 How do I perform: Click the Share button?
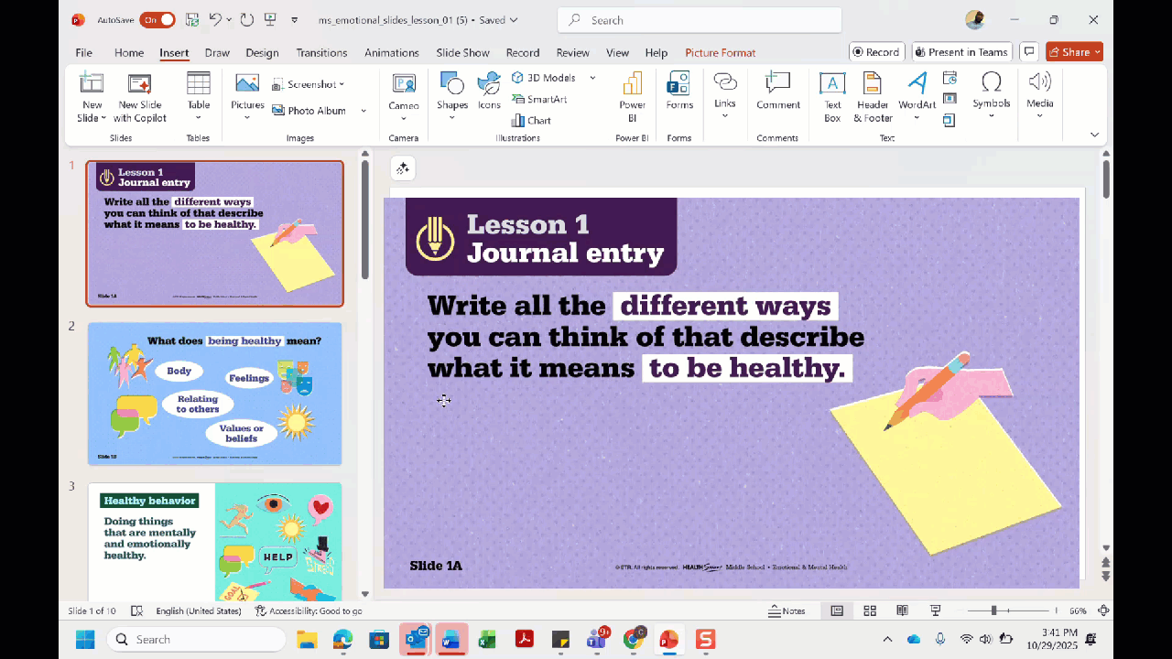click(1074, 52)
